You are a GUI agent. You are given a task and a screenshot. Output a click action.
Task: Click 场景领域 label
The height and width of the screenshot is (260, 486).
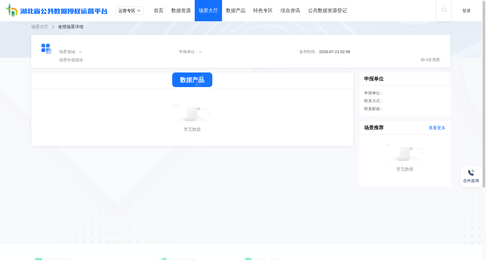point(68,52)
